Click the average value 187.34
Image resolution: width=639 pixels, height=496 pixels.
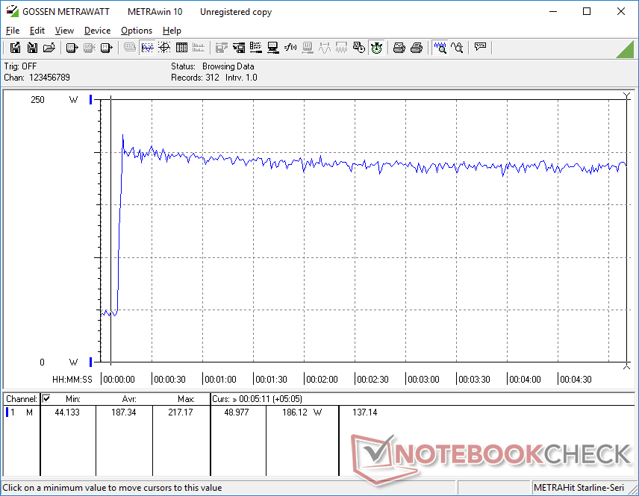123,412
